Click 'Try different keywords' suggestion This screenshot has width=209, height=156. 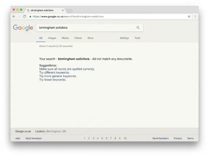click(x=54, y=73)
